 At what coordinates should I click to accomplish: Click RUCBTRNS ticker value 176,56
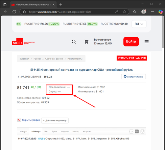pyautogui.click(x=44, y=24)
